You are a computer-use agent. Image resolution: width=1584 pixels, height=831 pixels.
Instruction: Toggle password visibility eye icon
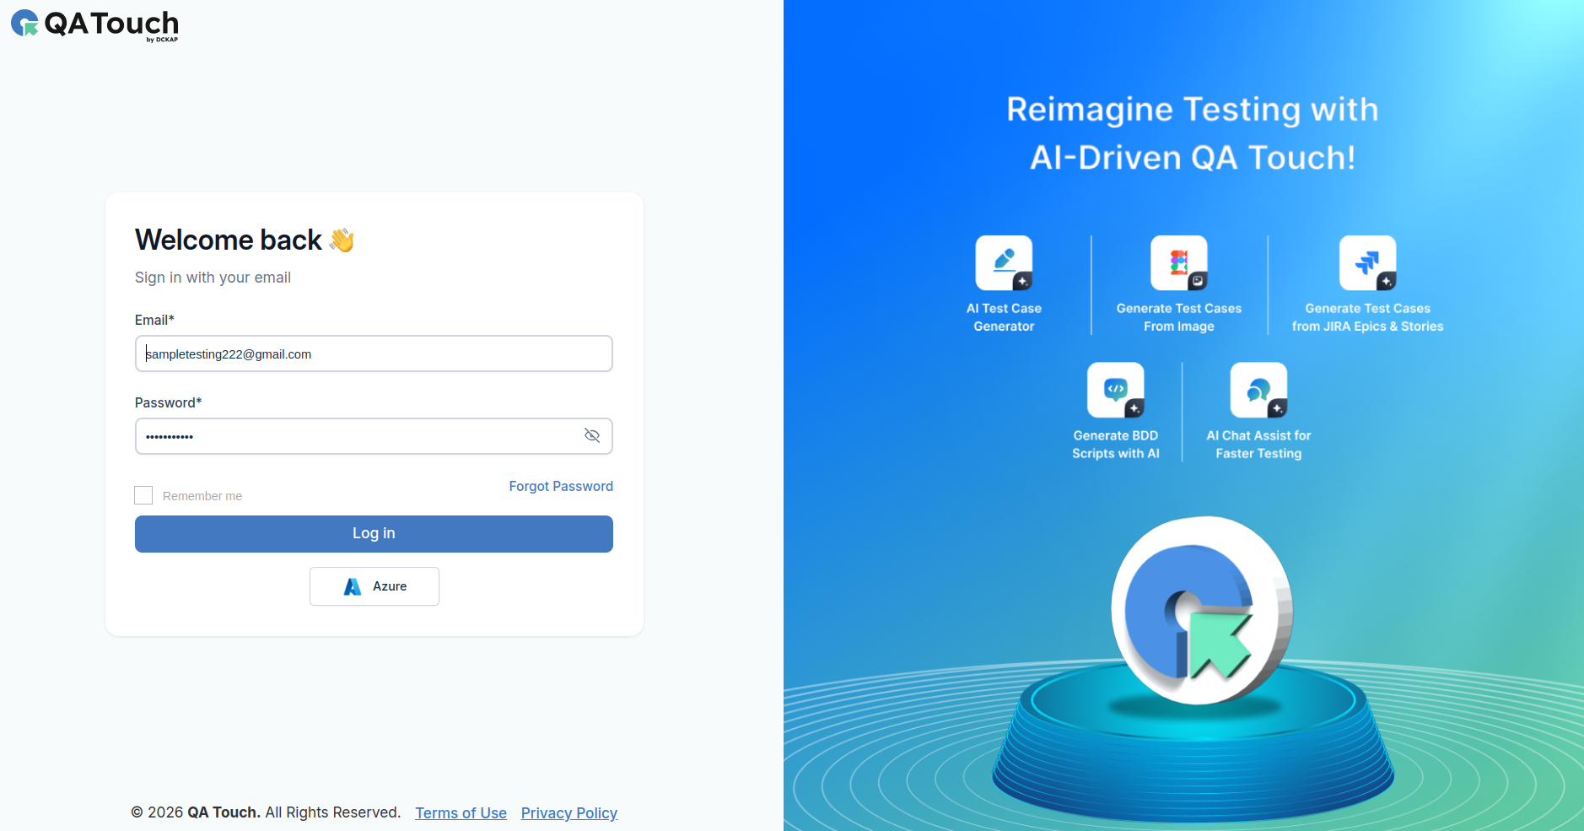592,435
